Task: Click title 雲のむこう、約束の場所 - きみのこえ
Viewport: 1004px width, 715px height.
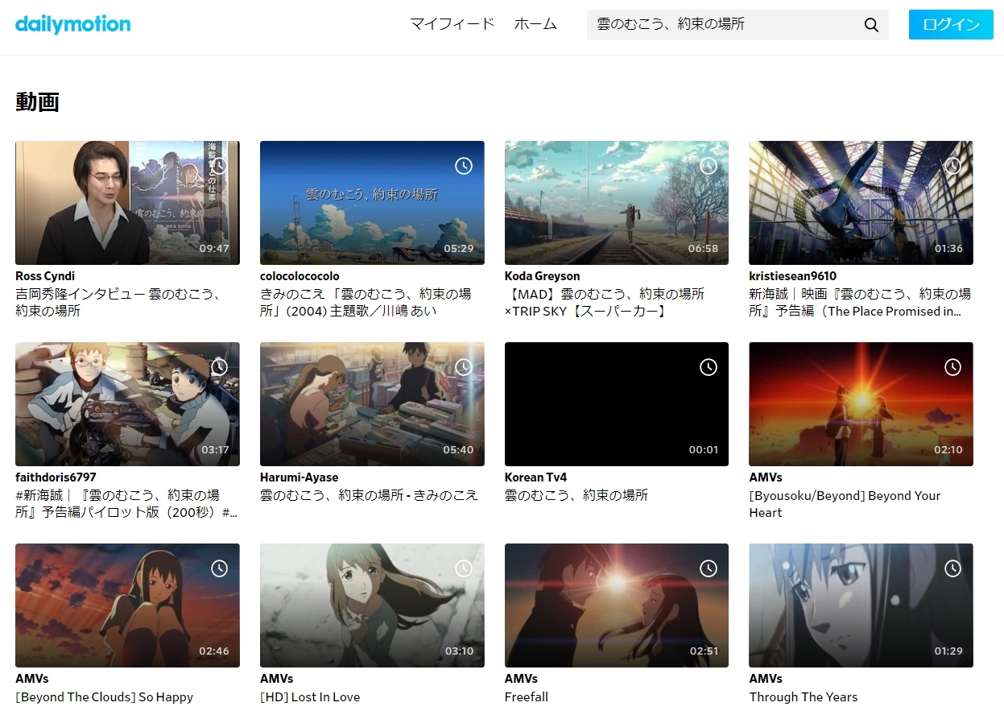Action: click(x=369, y=495)
